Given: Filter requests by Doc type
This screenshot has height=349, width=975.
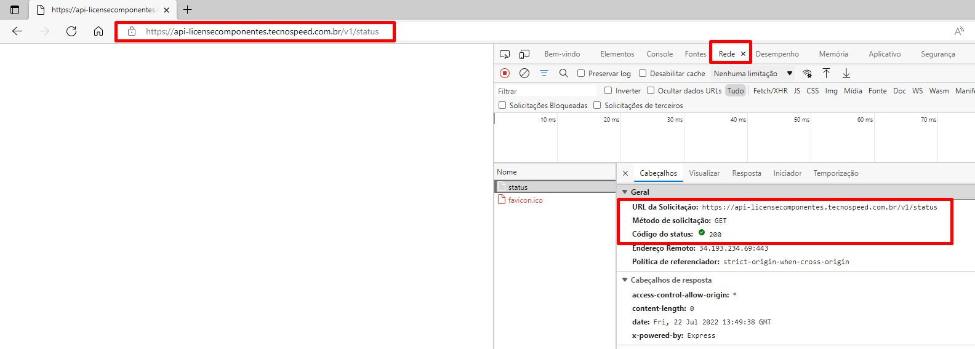Looking at the screenshot, I should click(x=900, y=90).
